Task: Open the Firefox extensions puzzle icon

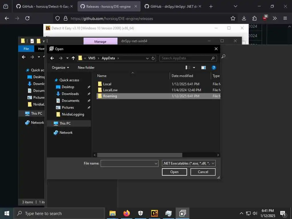Action: point(254,19)
